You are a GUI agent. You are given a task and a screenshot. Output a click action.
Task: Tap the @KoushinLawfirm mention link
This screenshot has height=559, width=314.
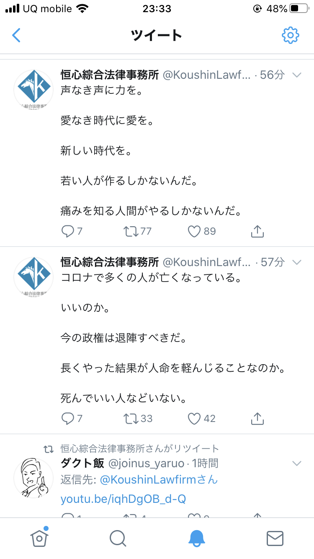click(158, 479)
